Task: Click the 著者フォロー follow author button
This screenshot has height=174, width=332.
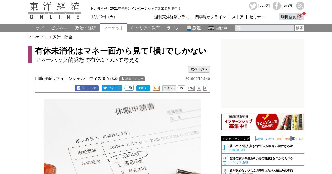Action: tap(132, 79)
